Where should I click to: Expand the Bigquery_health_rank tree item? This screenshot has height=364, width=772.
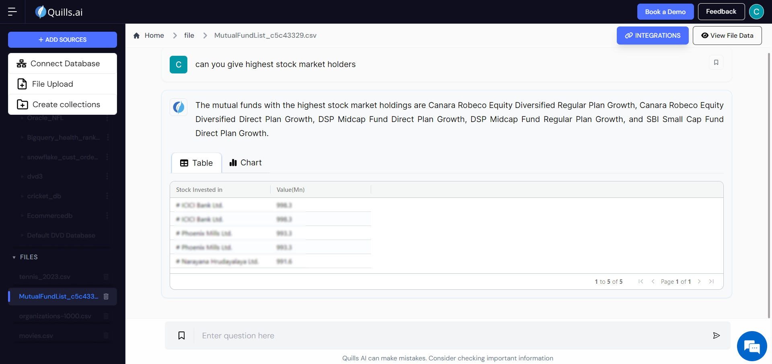tap(23, 137)
